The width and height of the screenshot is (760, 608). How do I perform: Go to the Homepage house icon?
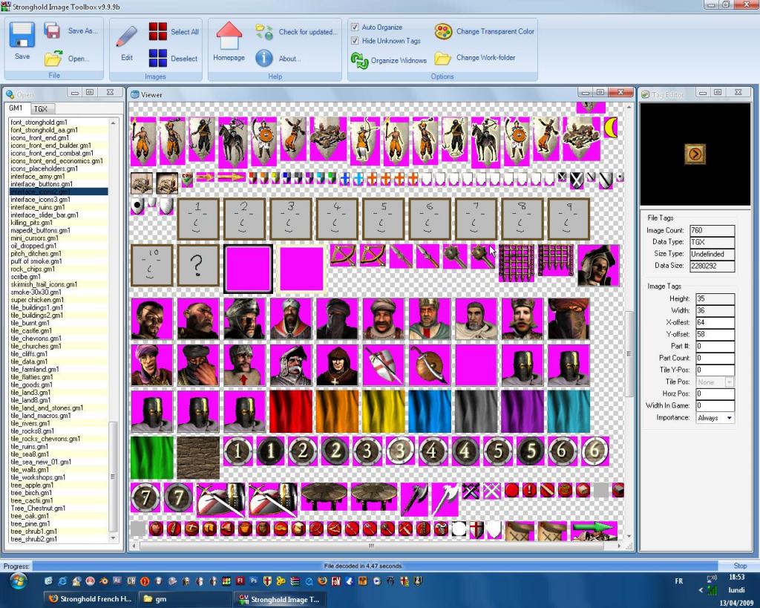pos(229,36)
